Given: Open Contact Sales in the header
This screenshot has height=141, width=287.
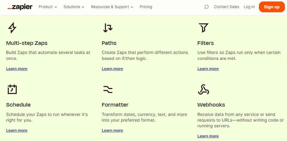Looking at the screenshot, I should click(x=227, y=7).
